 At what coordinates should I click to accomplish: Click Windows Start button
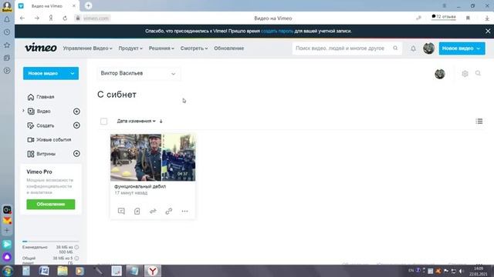[x=7, y=271]
